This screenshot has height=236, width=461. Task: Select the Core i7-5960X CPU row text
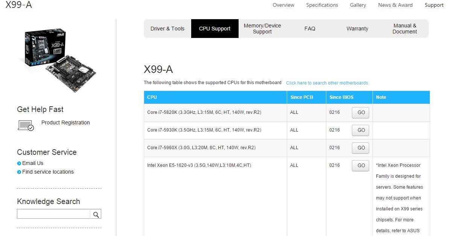click(x=201, y=148)
